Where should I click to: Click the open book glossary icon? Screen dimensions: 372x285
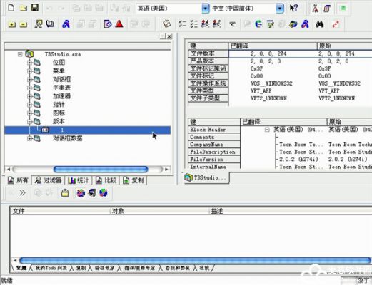50,24
